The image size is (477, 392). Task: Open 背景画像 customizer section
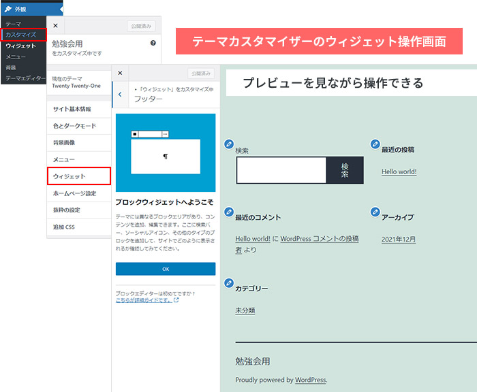click(x=79, y=142)
